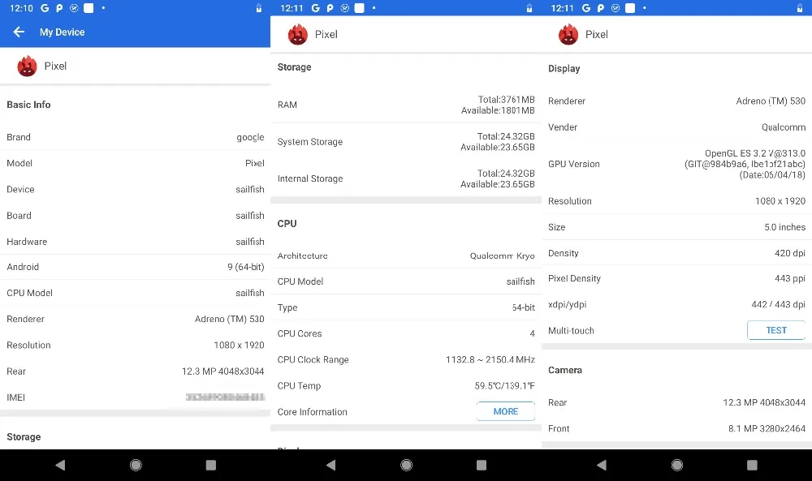Image resolution: width=812 pixels, height=481 pixels.
Task: Tap the AnTuTu logo above the Storage heading
Action: coord(298,35)
